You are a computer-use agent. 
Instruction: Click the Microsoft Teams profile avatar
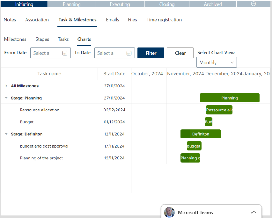tap(169, 212)
